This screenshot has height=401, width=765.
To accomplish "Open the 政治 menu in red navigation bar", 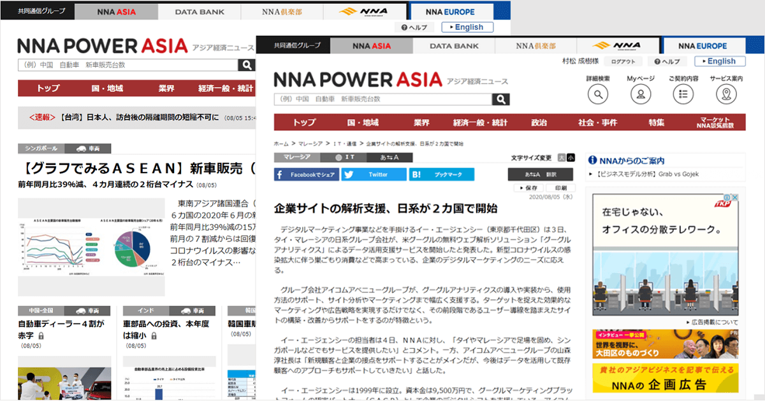I will [539, 122].
